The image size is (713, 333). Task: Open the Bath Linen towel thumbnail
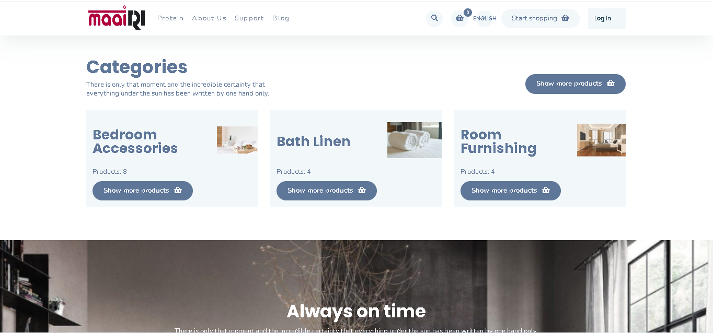[415, 140]
